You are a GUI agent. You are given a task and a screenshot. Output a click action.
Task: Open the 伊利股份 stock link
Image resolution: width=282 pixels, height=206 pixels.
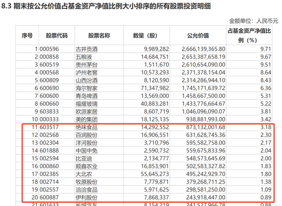click(x=87, y=198)
